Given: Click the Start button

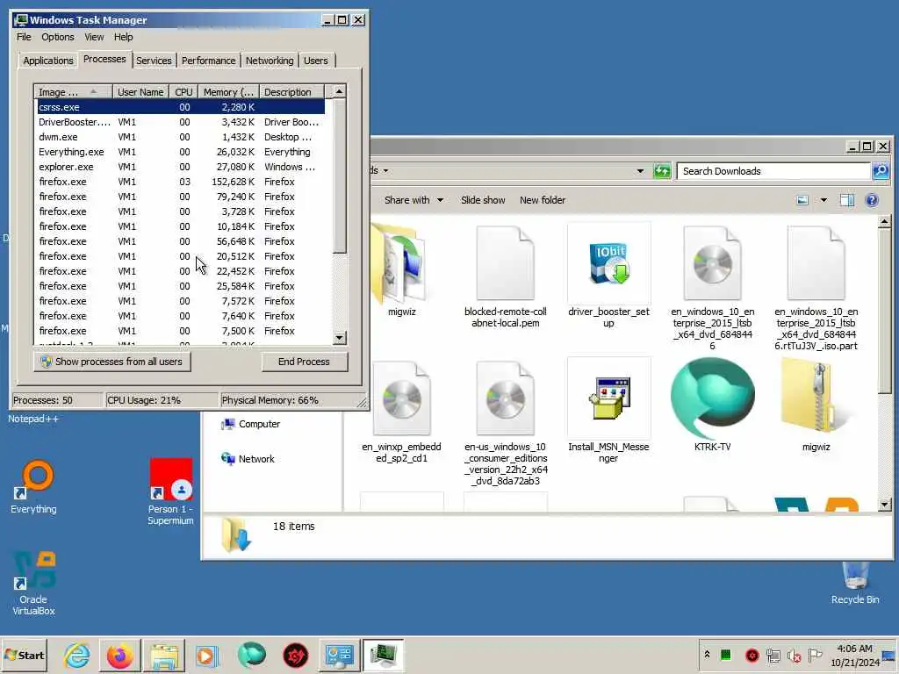Looking at the screenshot, I should 24,655.
